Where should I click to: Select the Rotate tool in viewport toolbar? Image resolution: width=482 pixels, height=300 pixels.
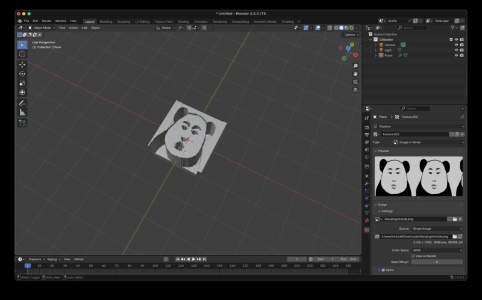coord(22,73)
